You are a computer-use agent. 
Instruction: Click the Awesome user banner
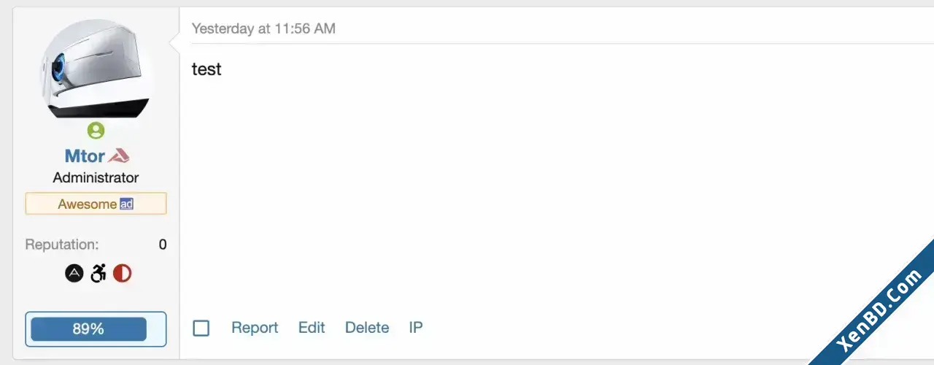96,204
